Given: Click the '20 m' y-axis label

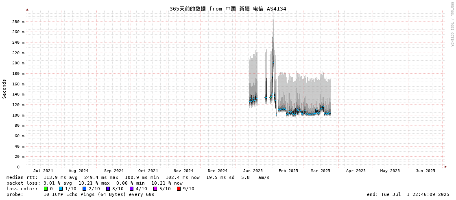Looking at the screenshot, I should point(20,157).
